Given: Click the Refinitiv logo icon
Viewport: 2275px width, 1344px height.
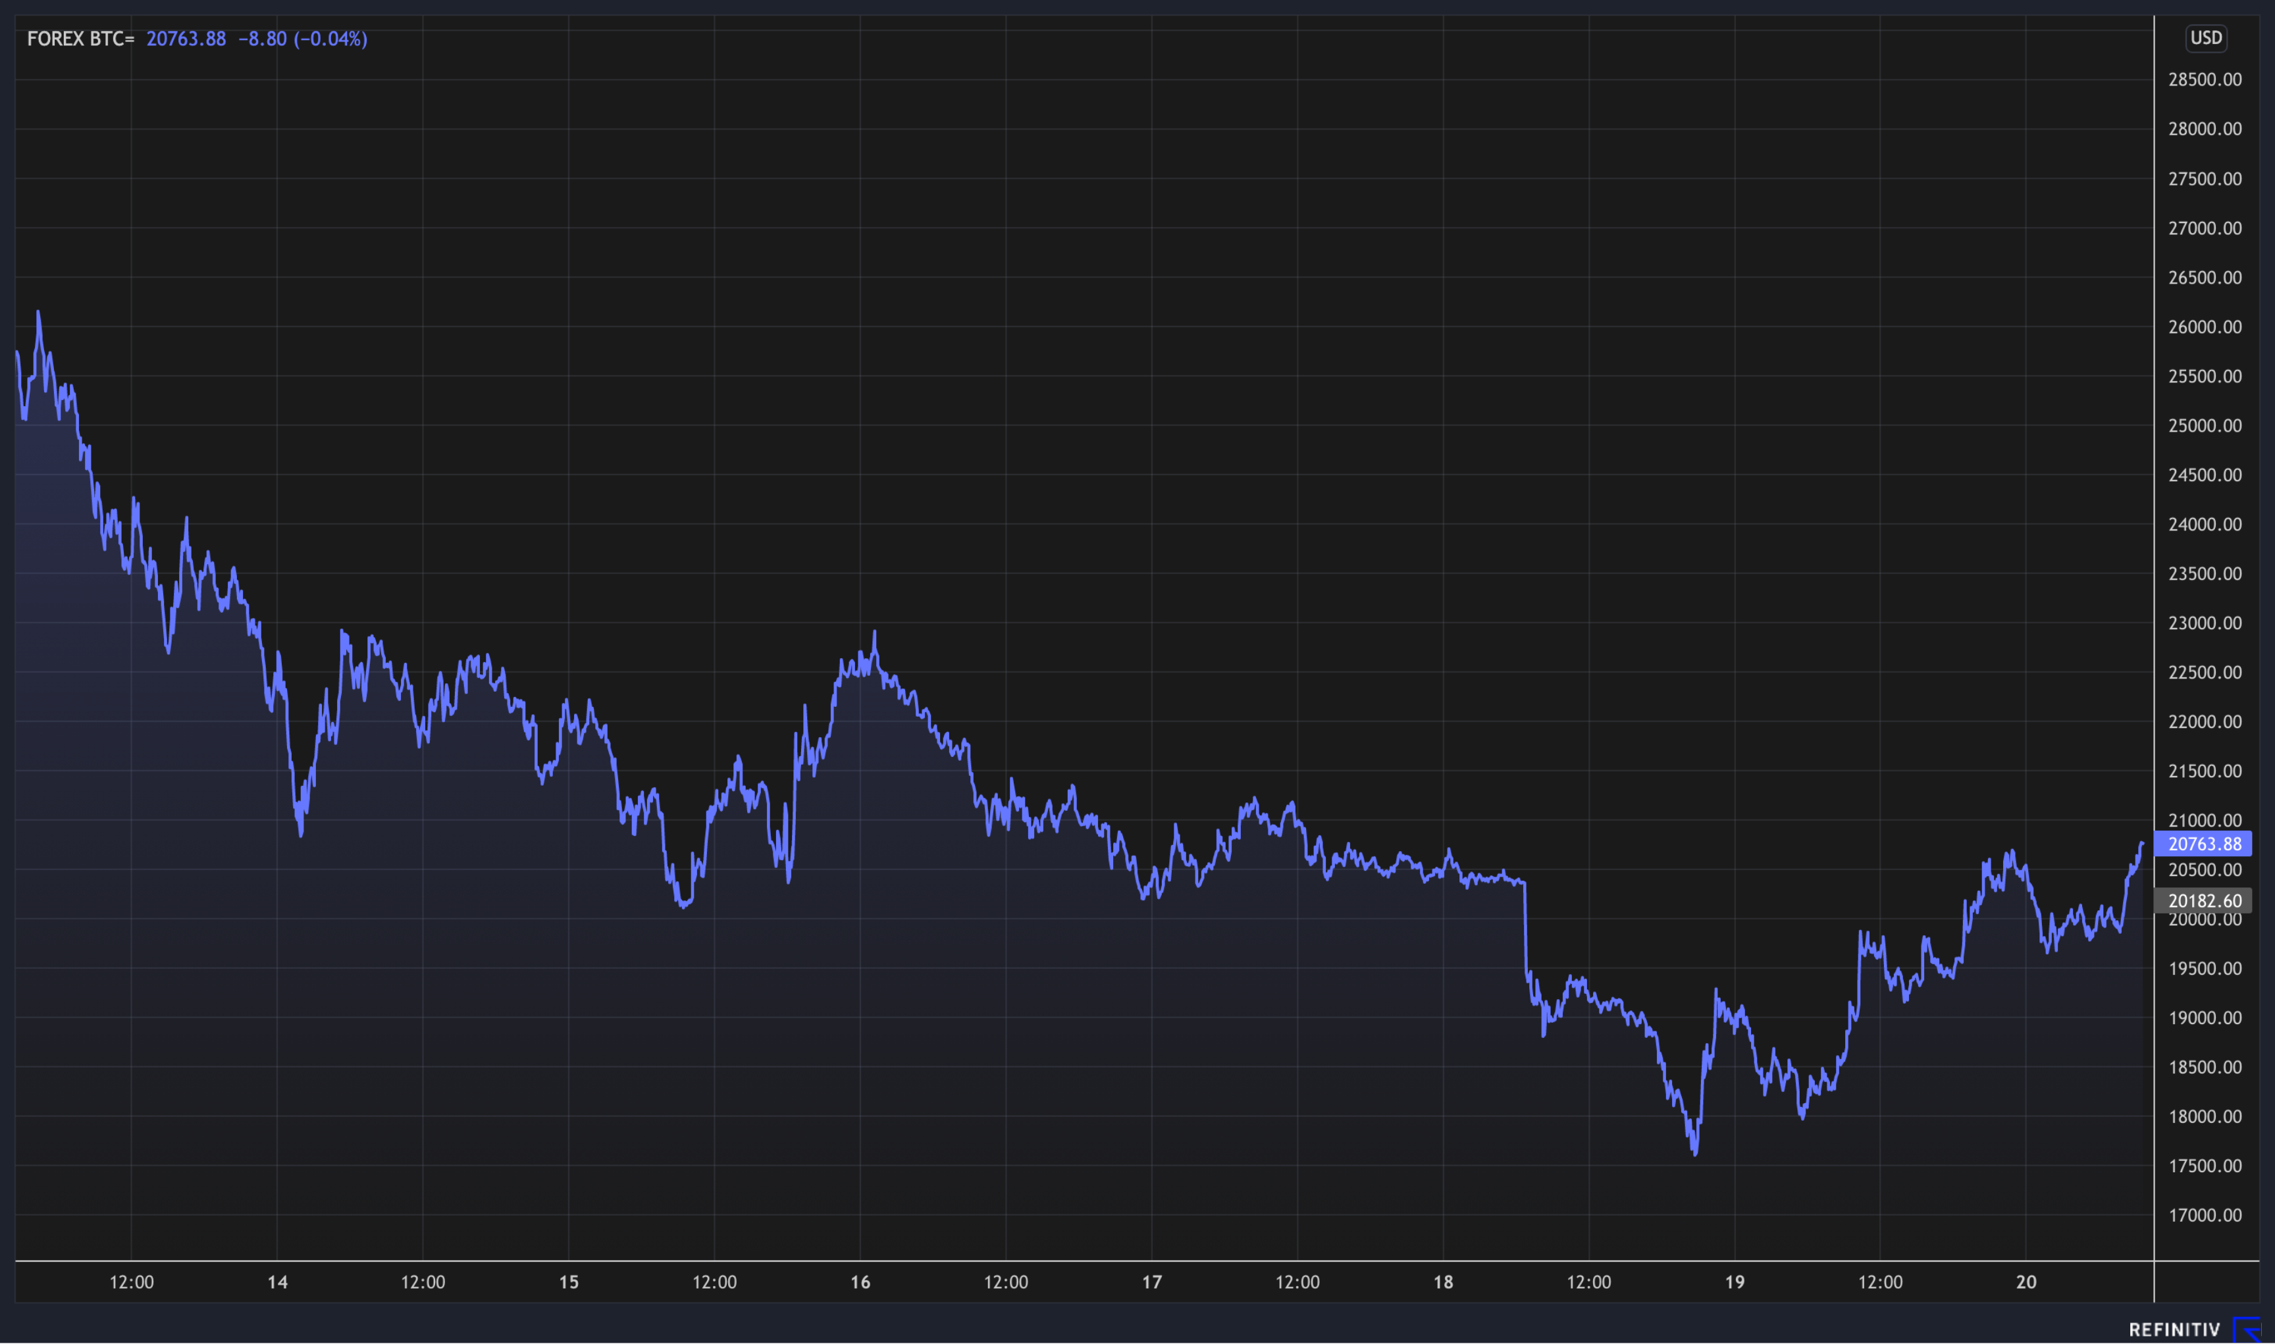Looking at the screenshot, I should point(2247,1330).
